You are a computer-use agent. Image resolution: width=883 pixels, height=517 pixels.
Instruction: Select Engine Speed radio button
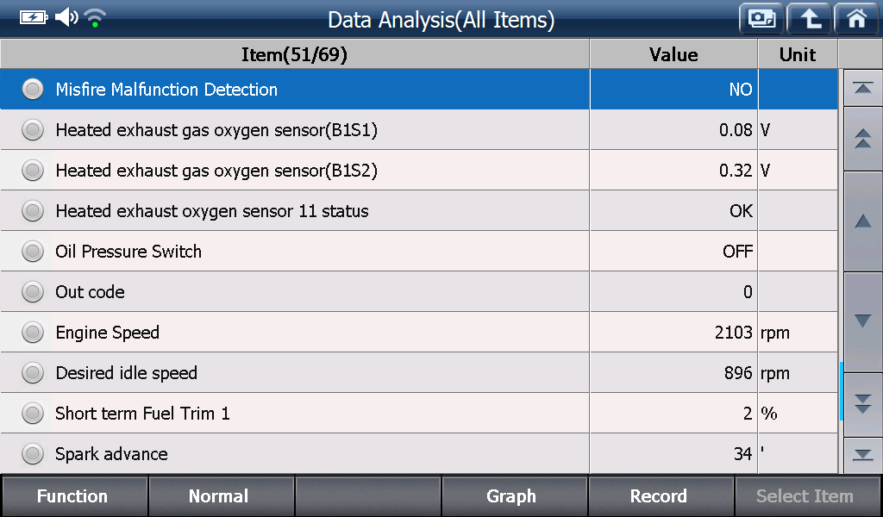click(x=33, y=332)
